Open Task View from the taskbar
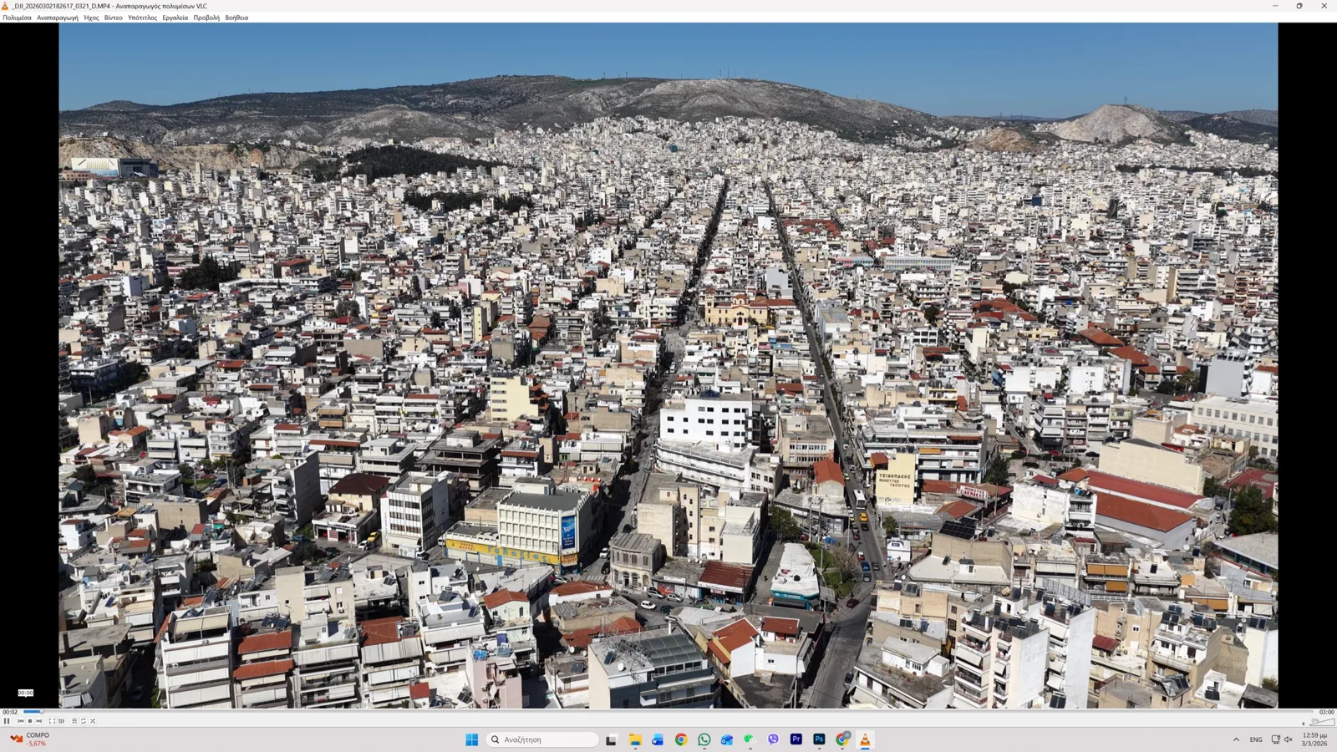This screenshot has width=1337, height=752. pyautogui.click(x=611, y=739)
